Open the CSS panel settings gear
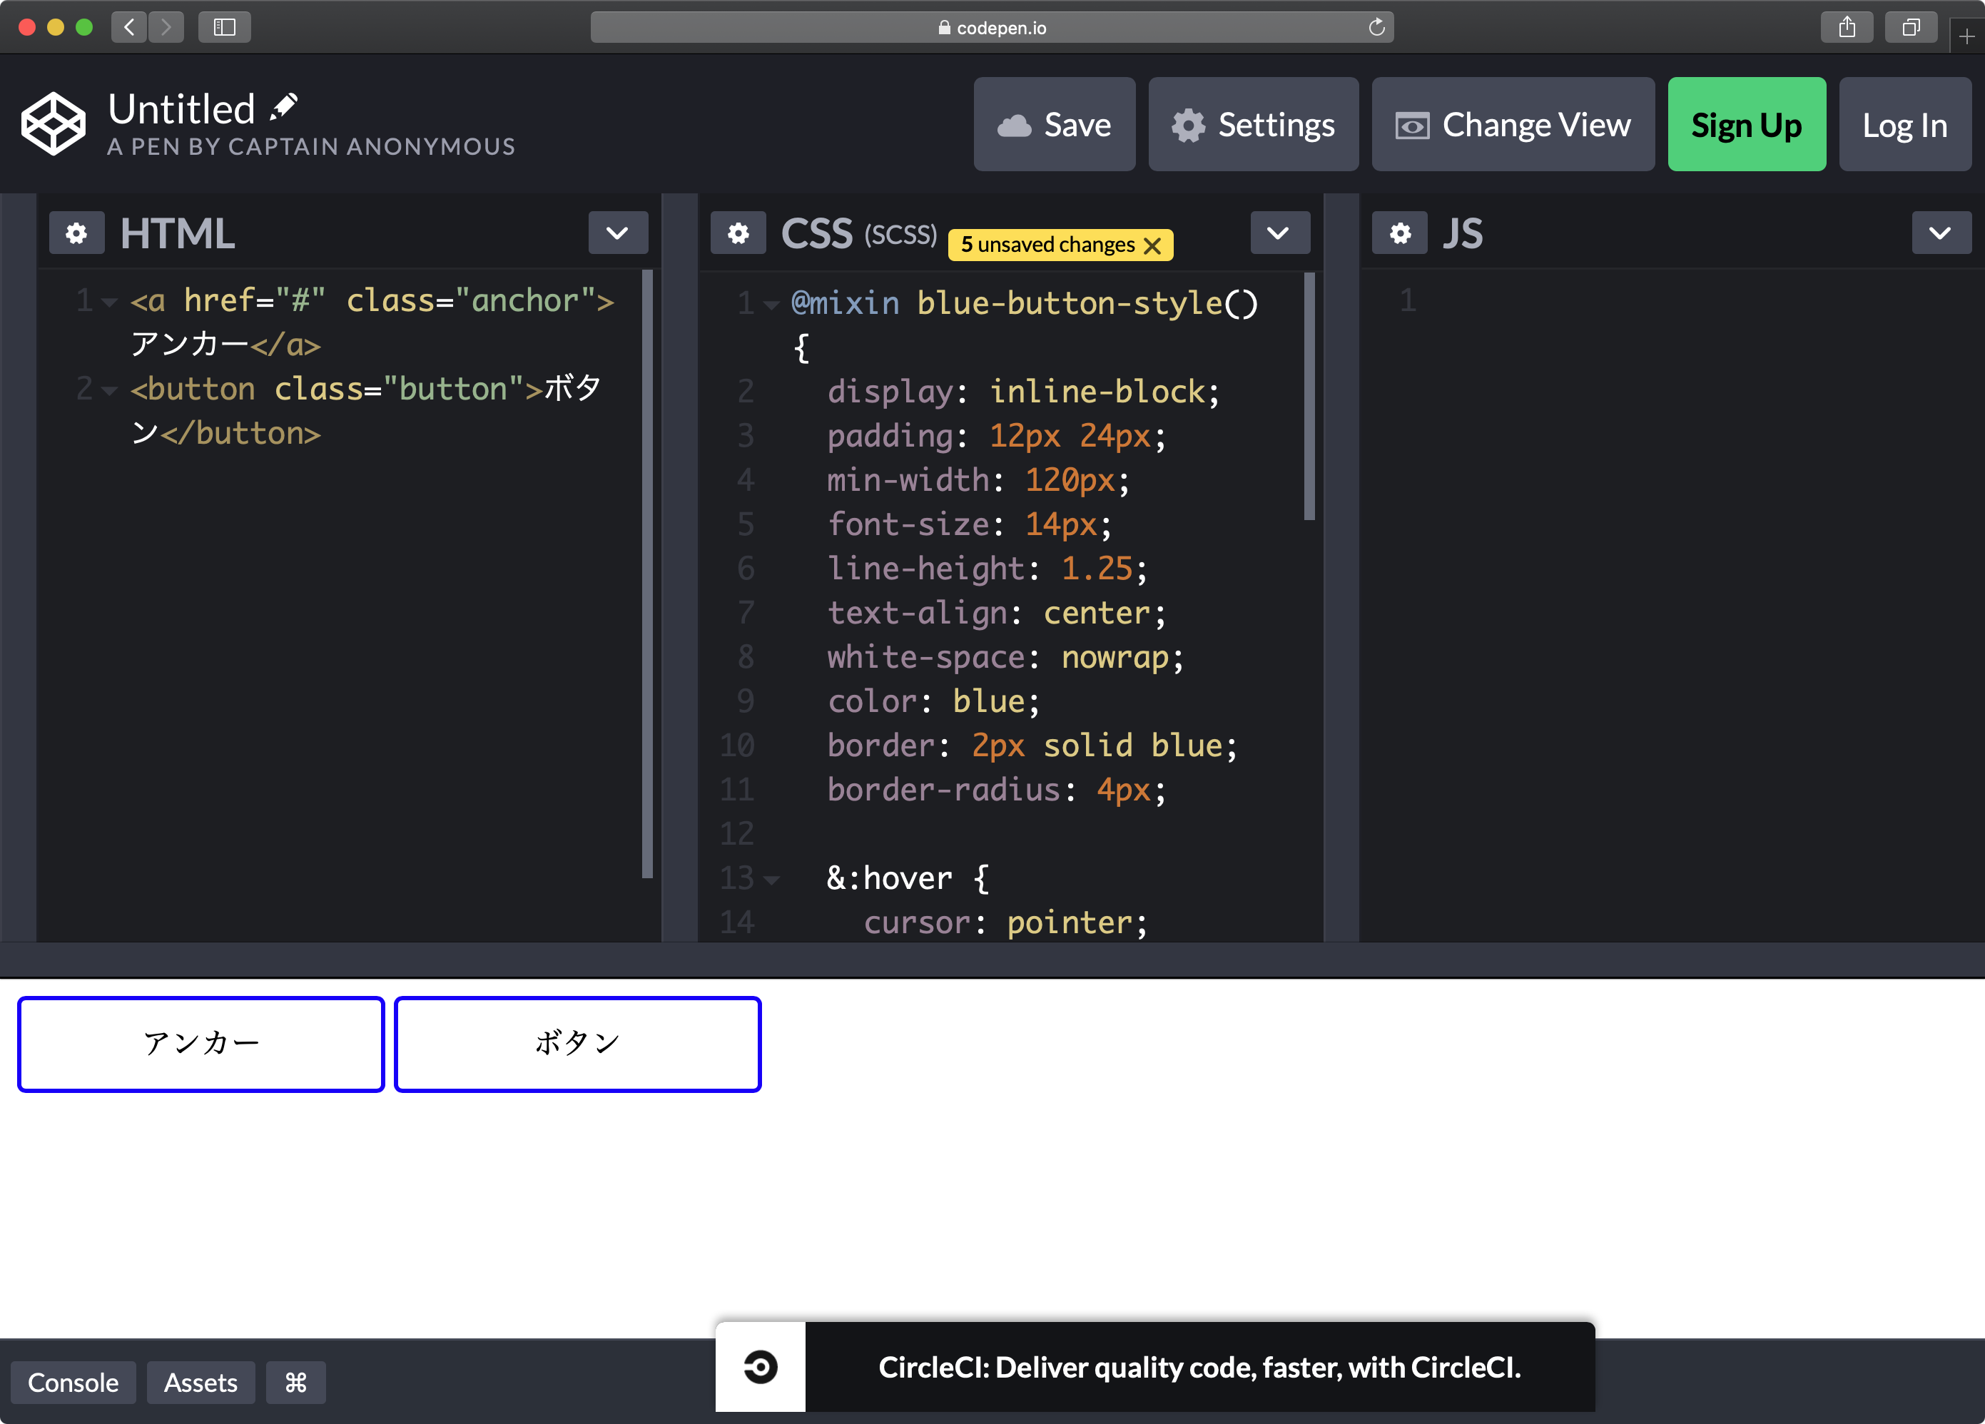This screenshot has width=1985, height=1424. (x=738, y=233)
